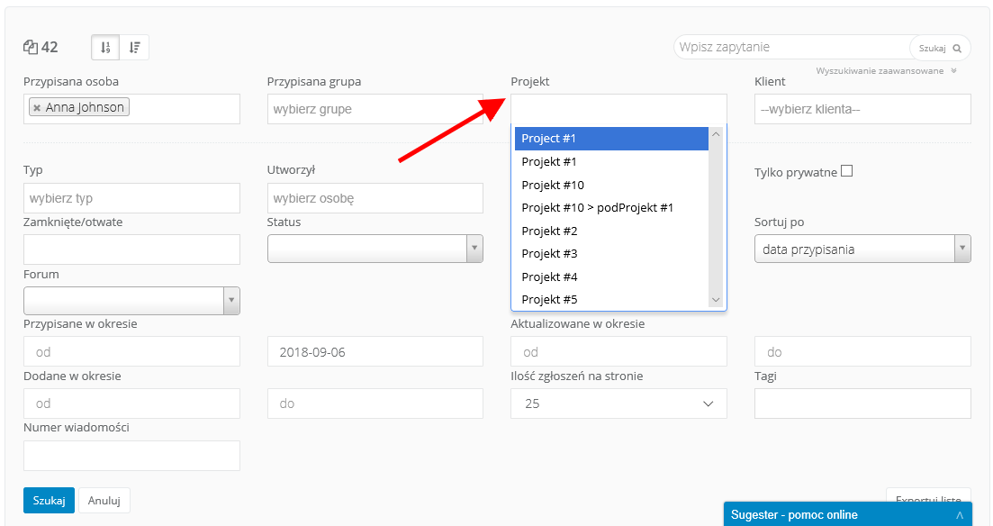
Task: Click the descending sort order icon
Action: coord(134,48)
